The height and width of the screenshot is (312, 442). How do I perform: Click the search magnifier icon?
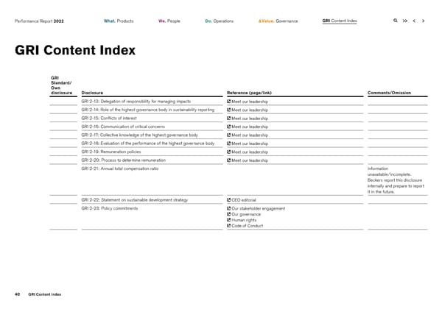click(395, 21)
